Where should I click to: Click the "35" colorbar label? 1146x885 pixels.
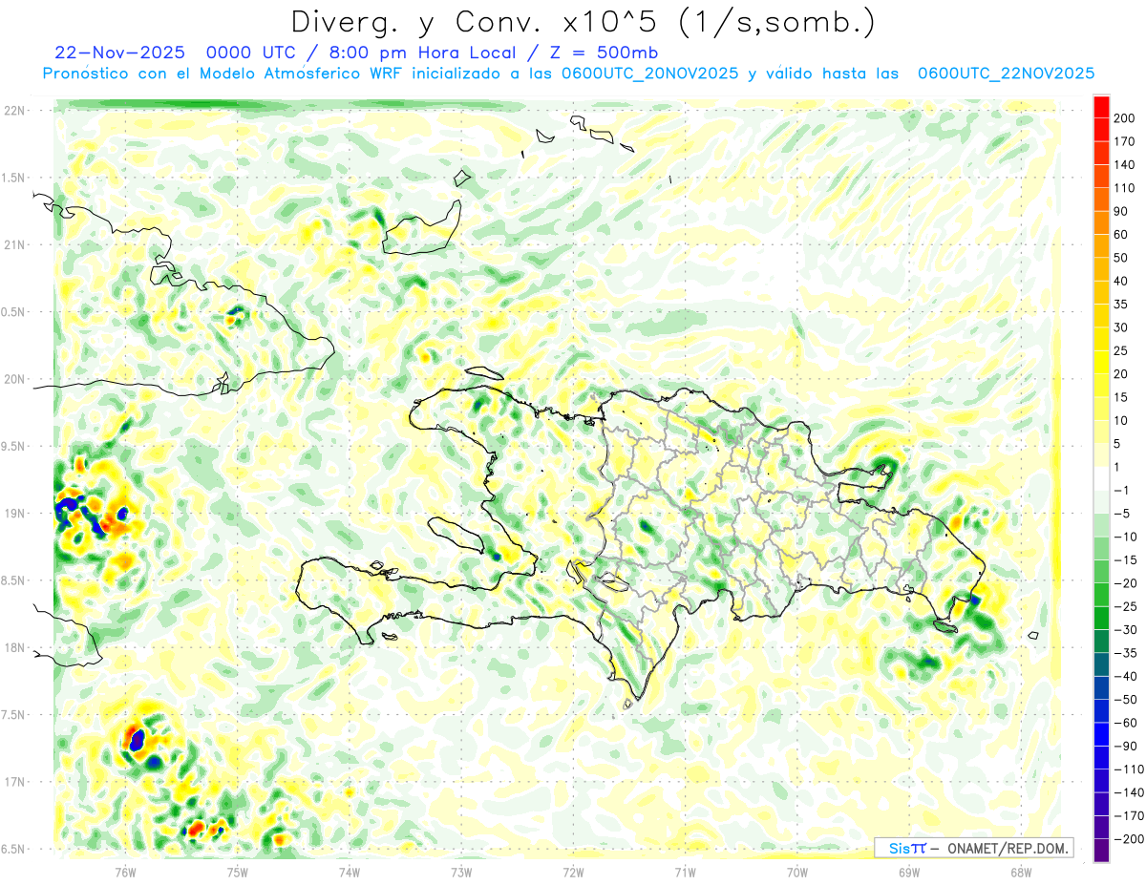click(1121, 305)
